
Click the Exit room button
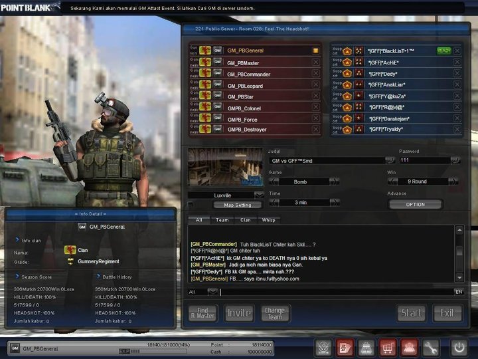click(x=447, y=313)
